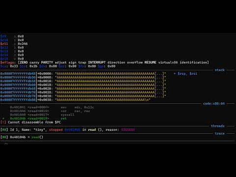236x177 pixels.
Task: Click the green <read+0019> symbol offset
Action: (x=38, y=118)
